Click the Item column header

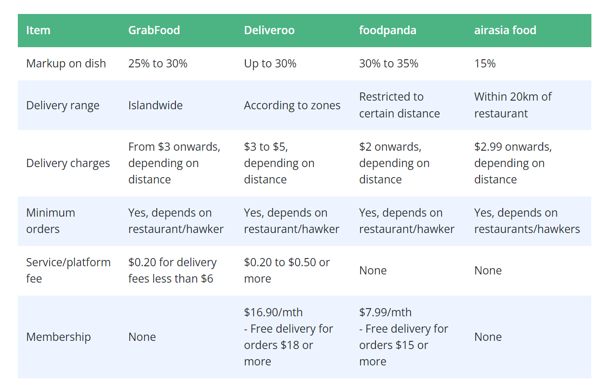pyautogui.click(x=38, y=30)
